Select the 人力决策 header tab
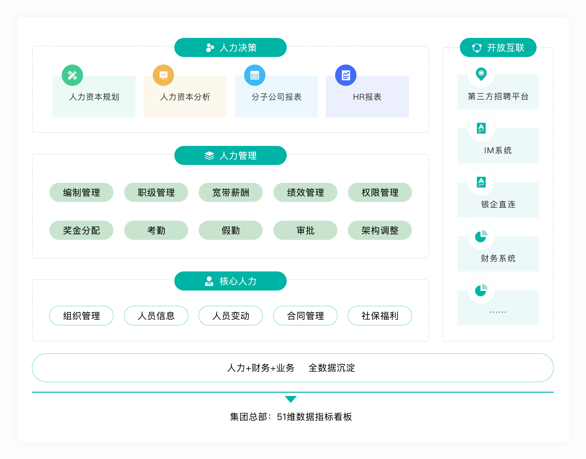 pyautogui.click(x=230, y=47)
